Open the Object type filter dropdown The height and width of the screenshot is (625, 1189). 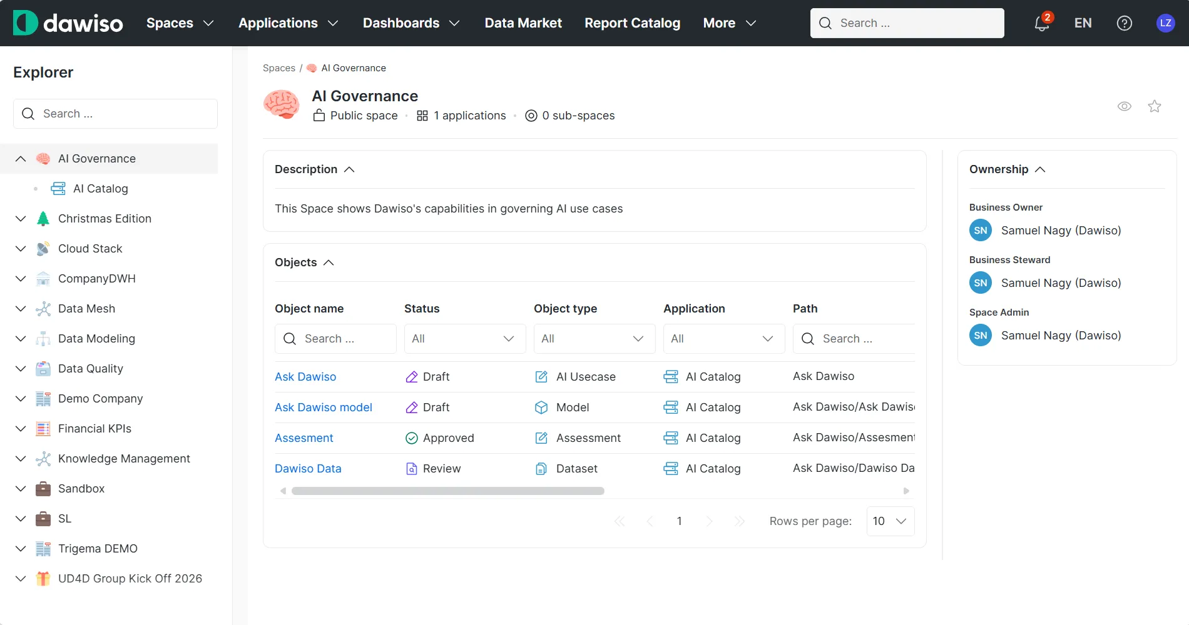[594, 339]
